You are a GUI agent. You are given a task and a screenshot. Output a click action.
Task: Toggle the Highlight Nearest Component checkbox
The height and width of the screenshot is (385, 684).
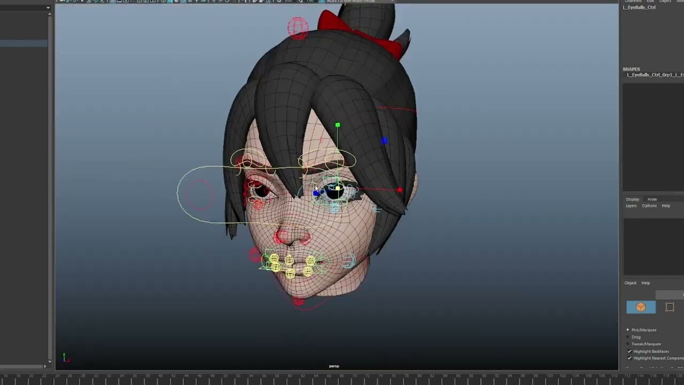click(x=629, y=358)
